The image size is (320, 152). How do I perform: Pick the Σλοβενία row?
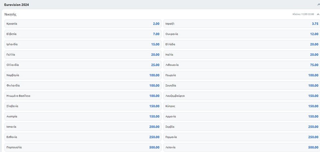click(x=83, y=106)
